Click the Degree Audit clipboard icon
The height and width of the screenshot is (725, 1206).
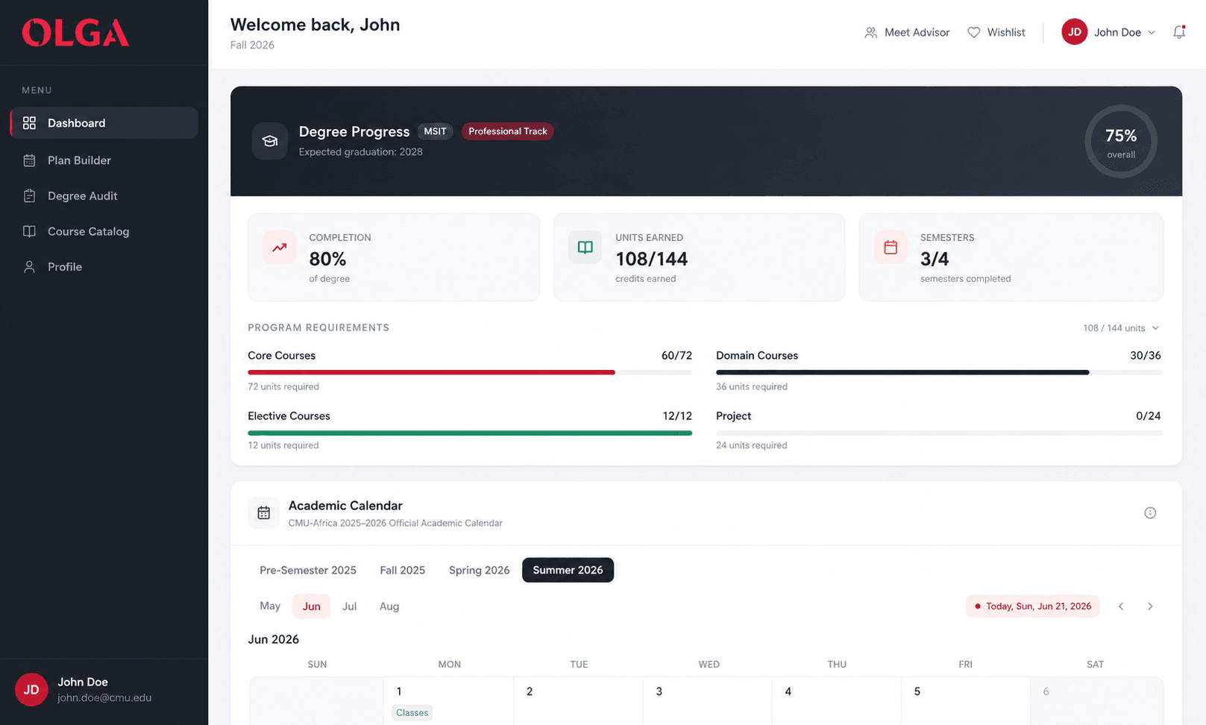29,196
